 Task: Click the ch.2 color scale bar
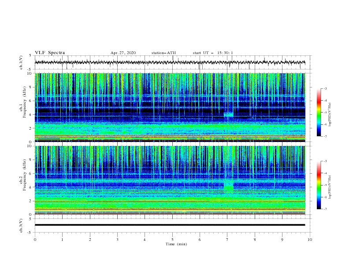click(x=319, y=185)
